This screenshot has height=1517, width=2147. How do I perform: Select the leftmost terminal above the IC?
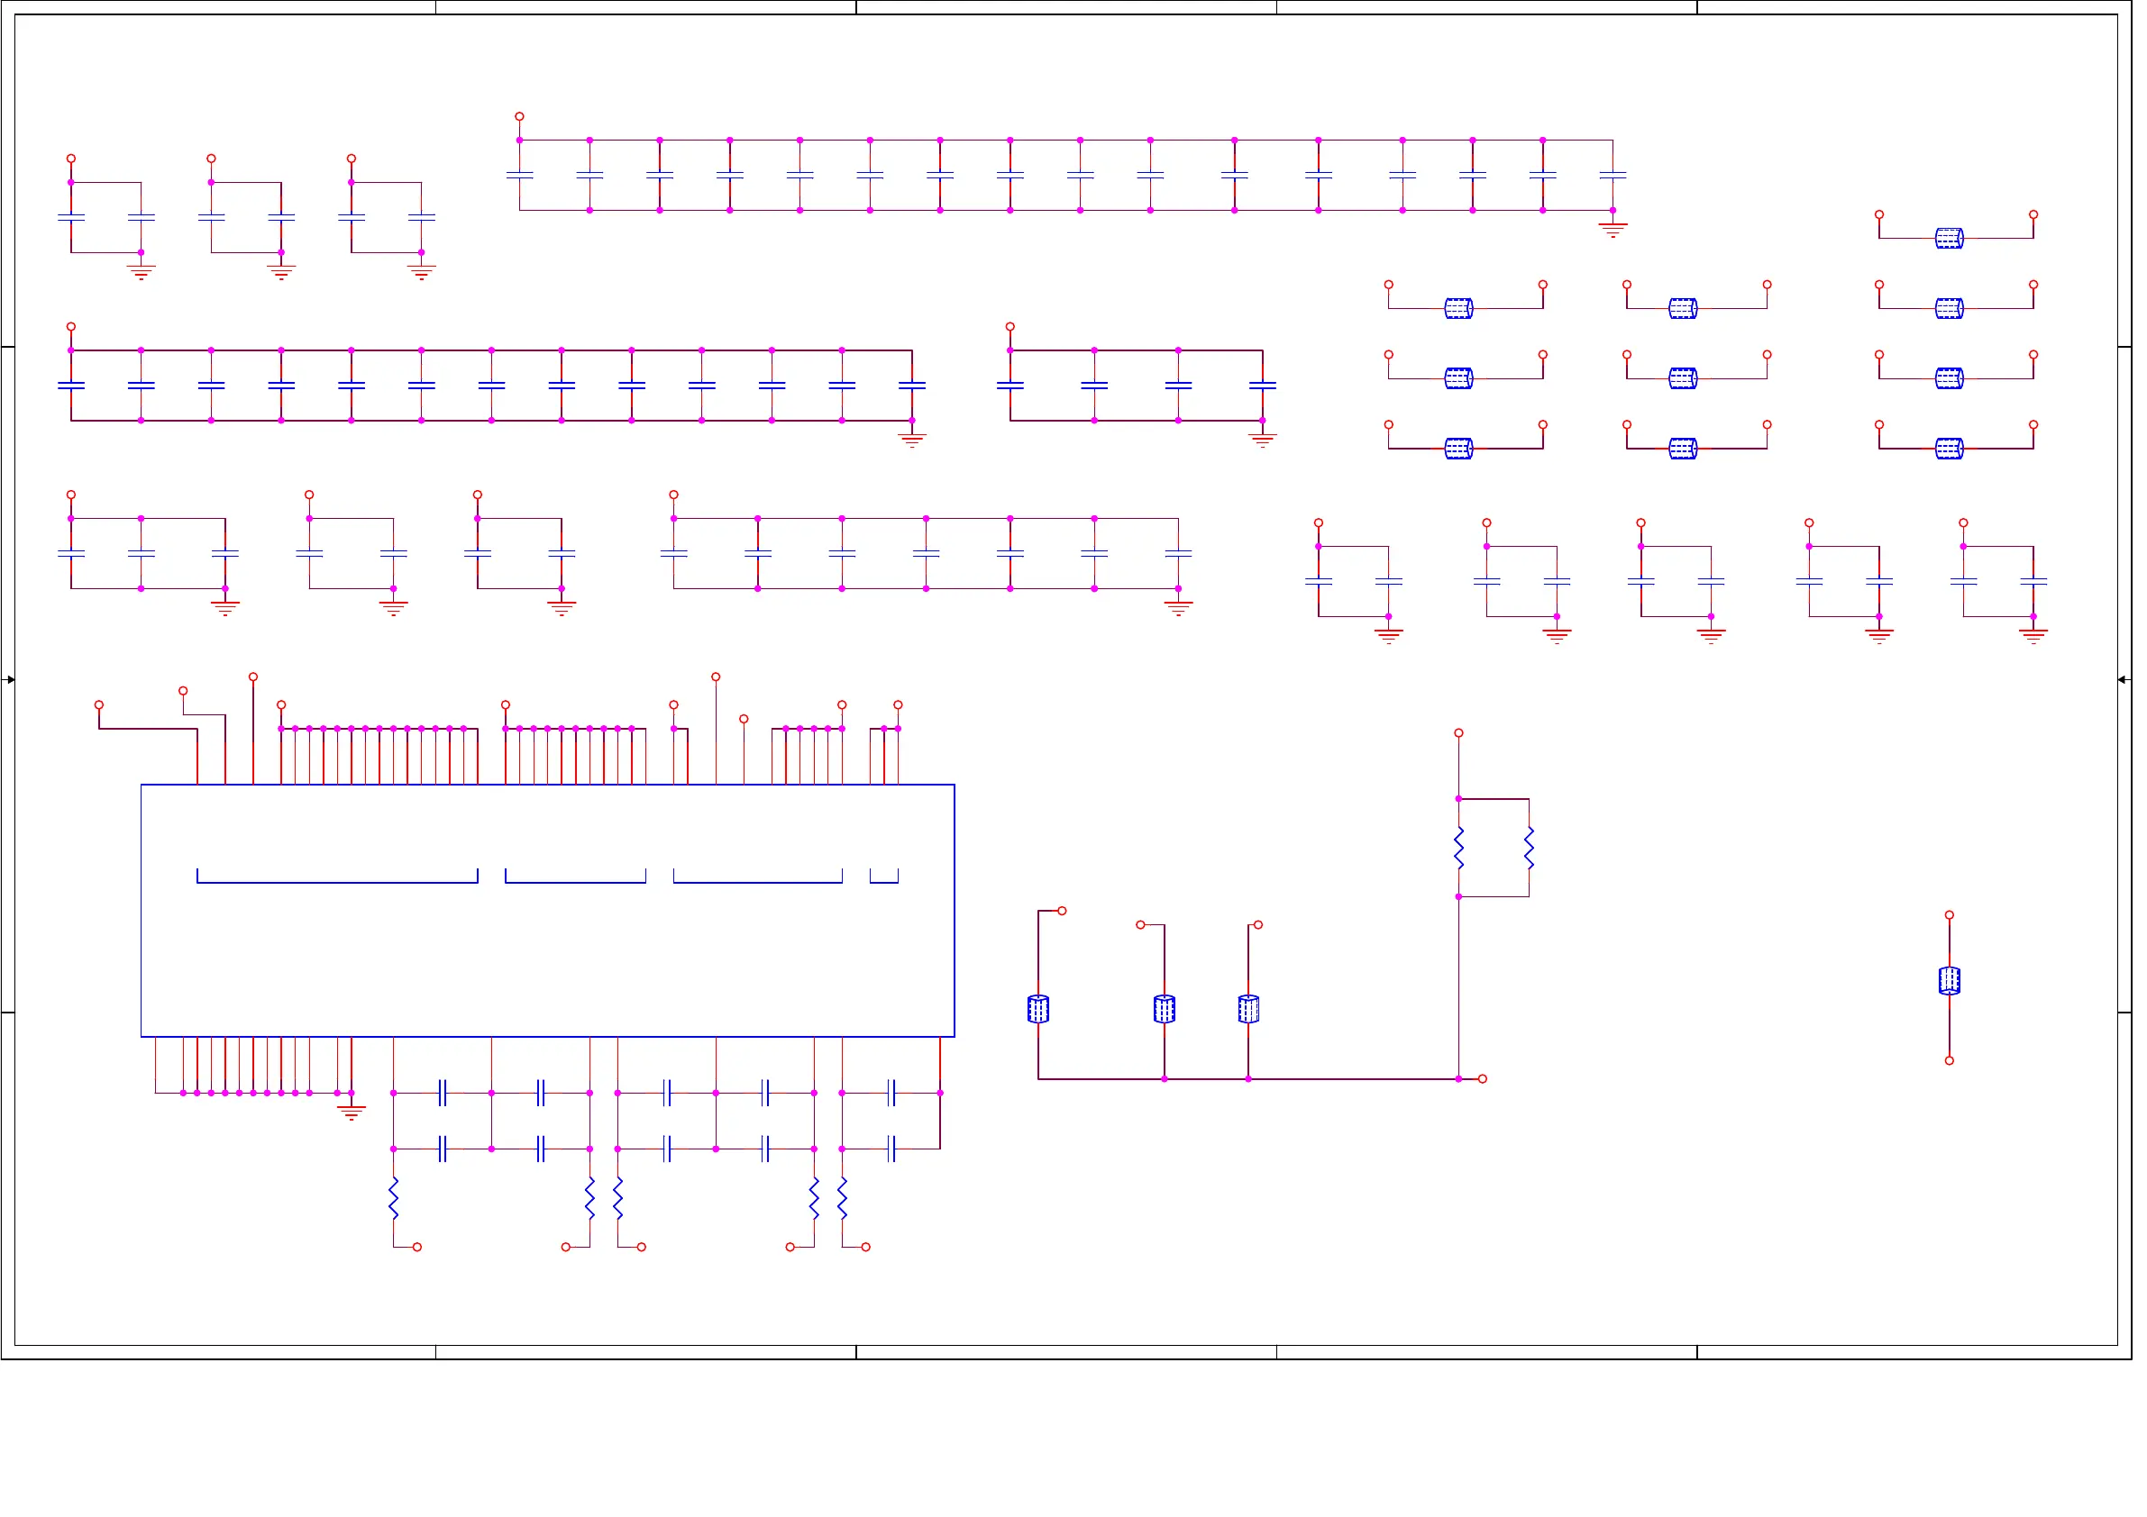click(98, 704)
